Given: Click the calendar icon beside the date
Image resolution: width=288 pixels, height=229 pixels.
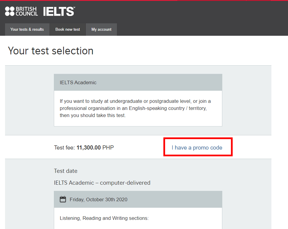Looking at the screenshot, I should click(x=63, y=199).
